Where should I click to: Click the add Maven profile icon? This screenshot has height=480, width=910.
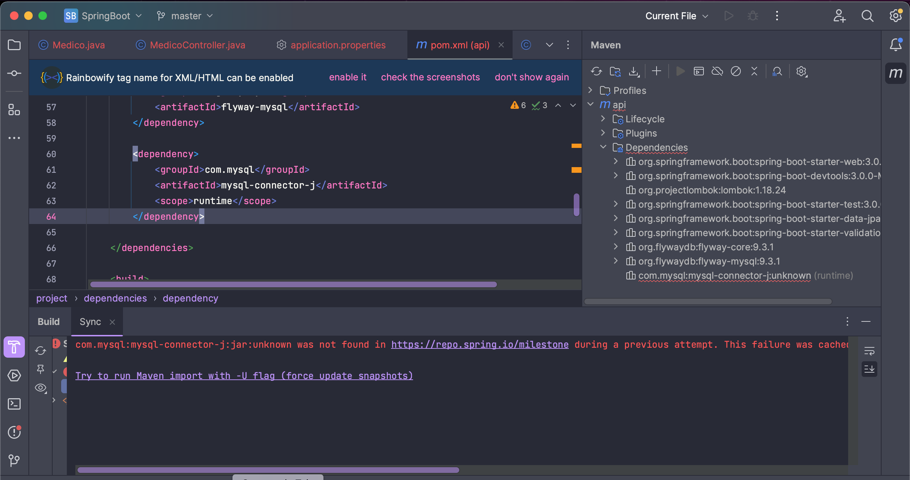[x=656, y=71]
